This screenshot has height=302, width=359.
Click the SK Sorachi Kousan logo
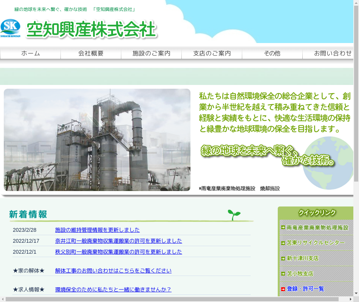(x=10, y=28)
